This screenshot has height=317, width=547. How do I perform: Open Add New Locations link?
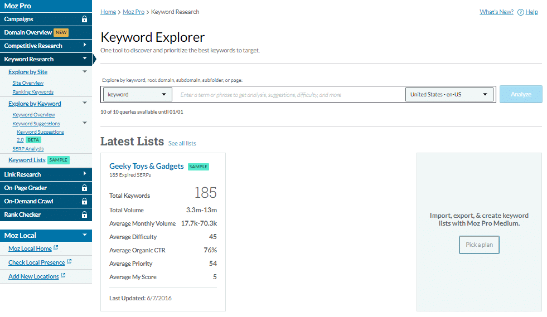click(x=33, y=276)
